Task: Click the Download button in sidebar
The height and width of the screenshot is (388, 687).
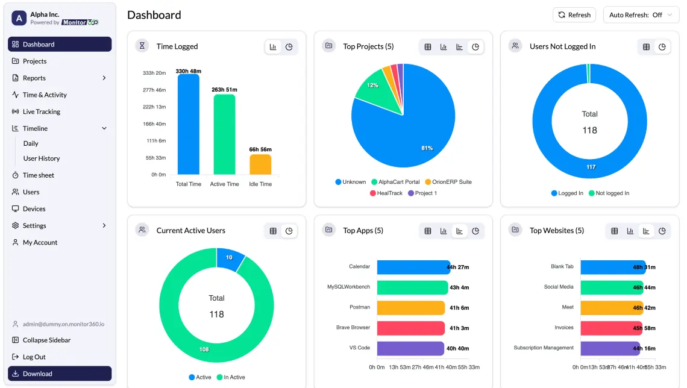Action: click(x=60, y=374)
